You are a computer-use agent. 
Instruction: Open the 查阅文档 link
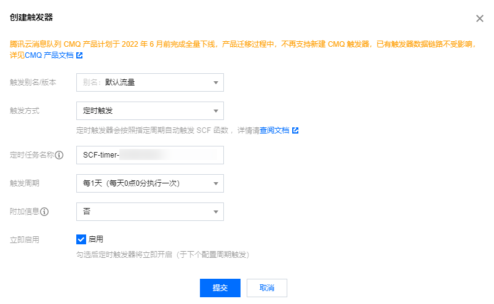(x=274, y=130)
